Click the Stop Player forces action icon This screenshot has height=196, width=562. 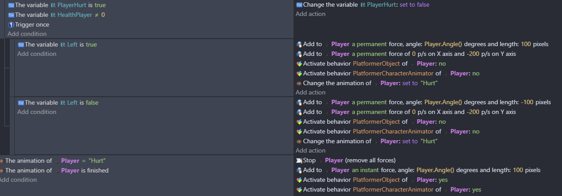299,161
